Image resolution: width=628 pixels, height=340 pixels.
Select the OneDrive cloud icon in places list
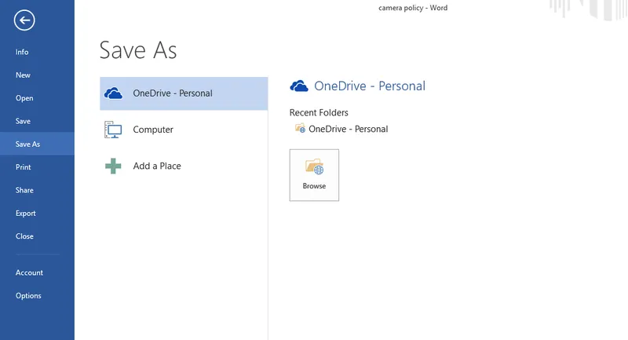114,93
